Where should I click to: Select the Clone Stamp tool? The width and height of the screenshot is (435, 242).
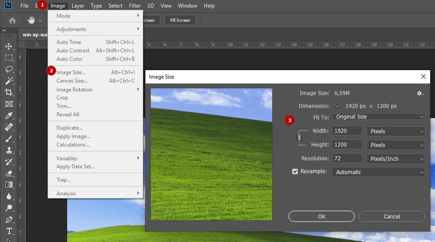(8, 150)
